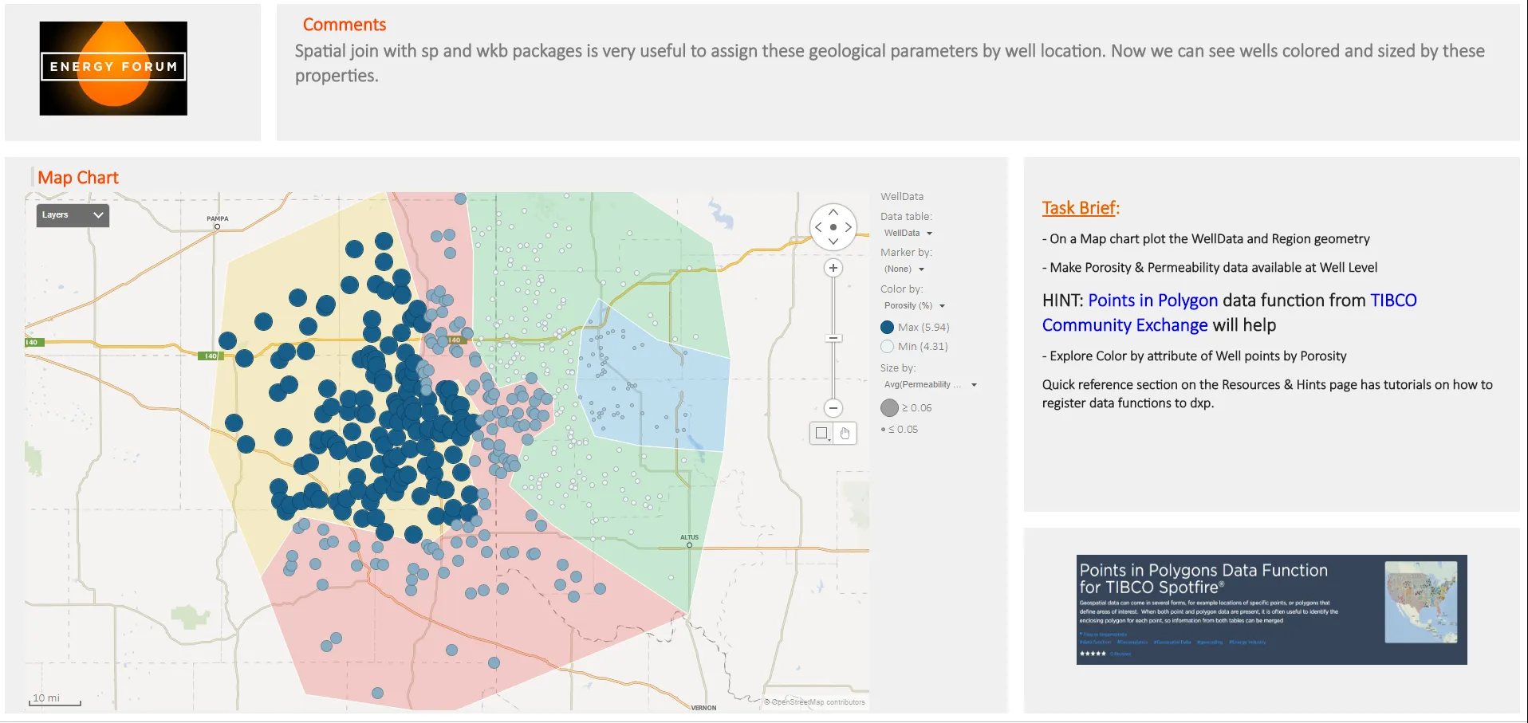Open the WellData data table dropdown
The width and height of the screenshot is (1528, 723).
coord(908,233)
